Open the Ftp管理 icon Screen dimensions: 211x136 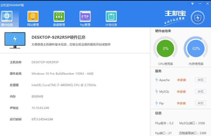pyautogui.click(x=85, y=16)
